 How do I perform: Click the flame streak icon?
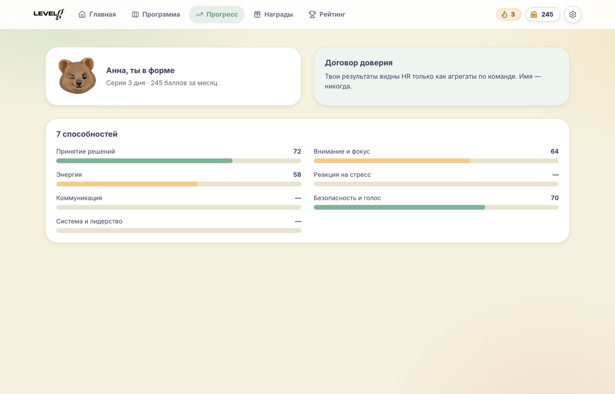coord(504,14)
